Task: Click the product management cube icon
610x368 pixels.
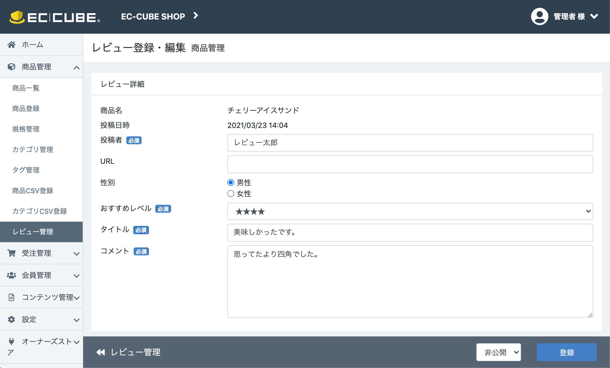Action: (12, 67)
